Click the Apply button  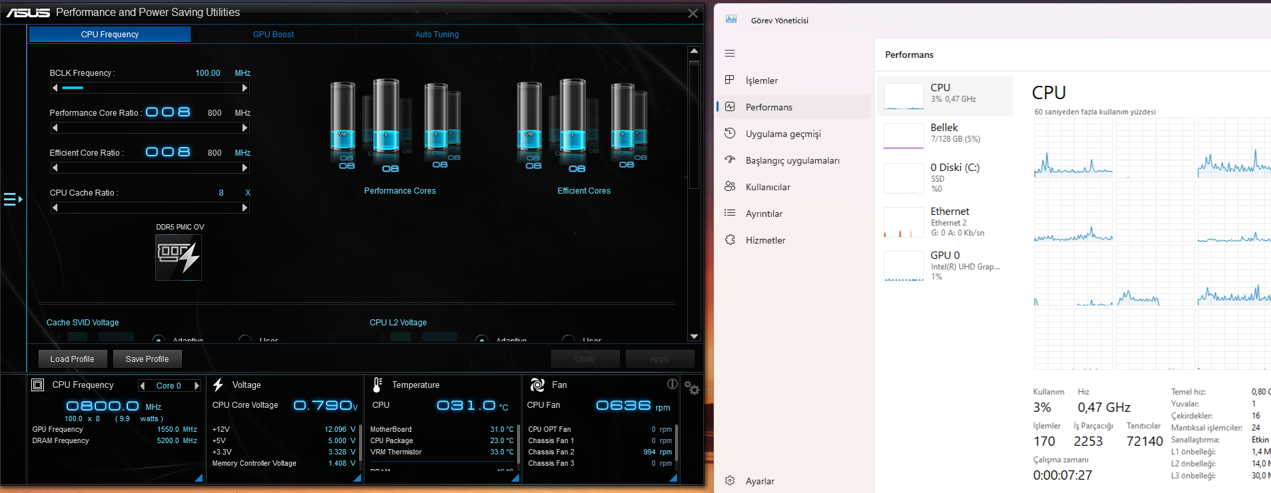[x=660, y=359]
